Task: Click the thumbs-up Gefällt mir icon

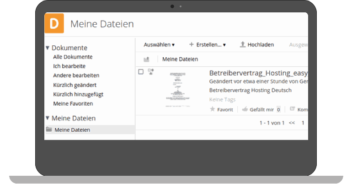Action: (245, 109)
